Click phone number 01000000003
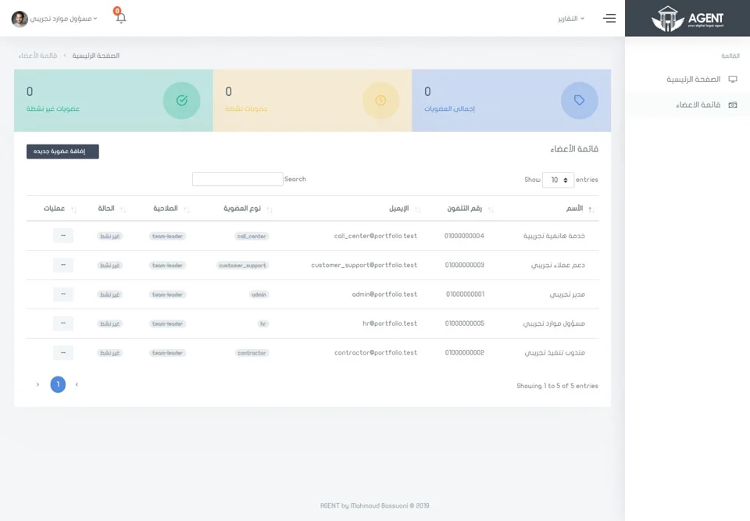Screen dimensions: 750x521 coord(464,265)
